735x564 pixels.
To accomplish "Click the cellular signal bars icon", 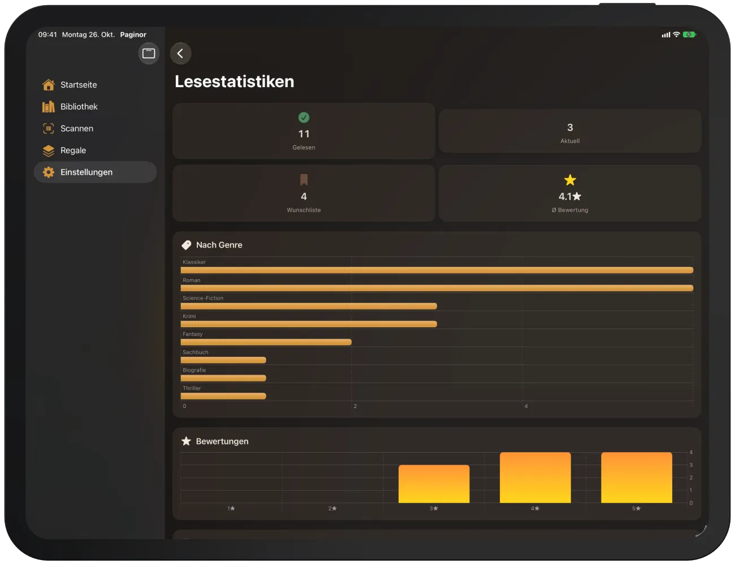I will (x=666, y=35).
